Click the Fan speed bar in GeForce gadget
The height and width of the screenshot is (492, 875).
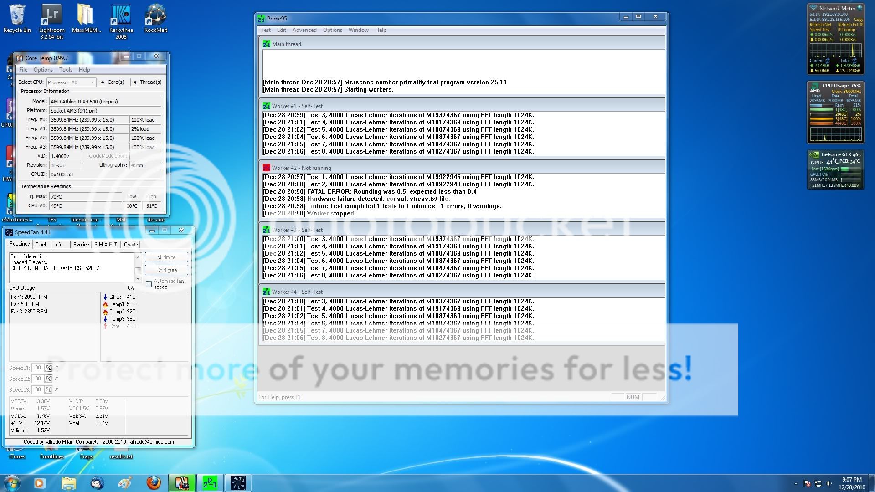tap(850, 169)
